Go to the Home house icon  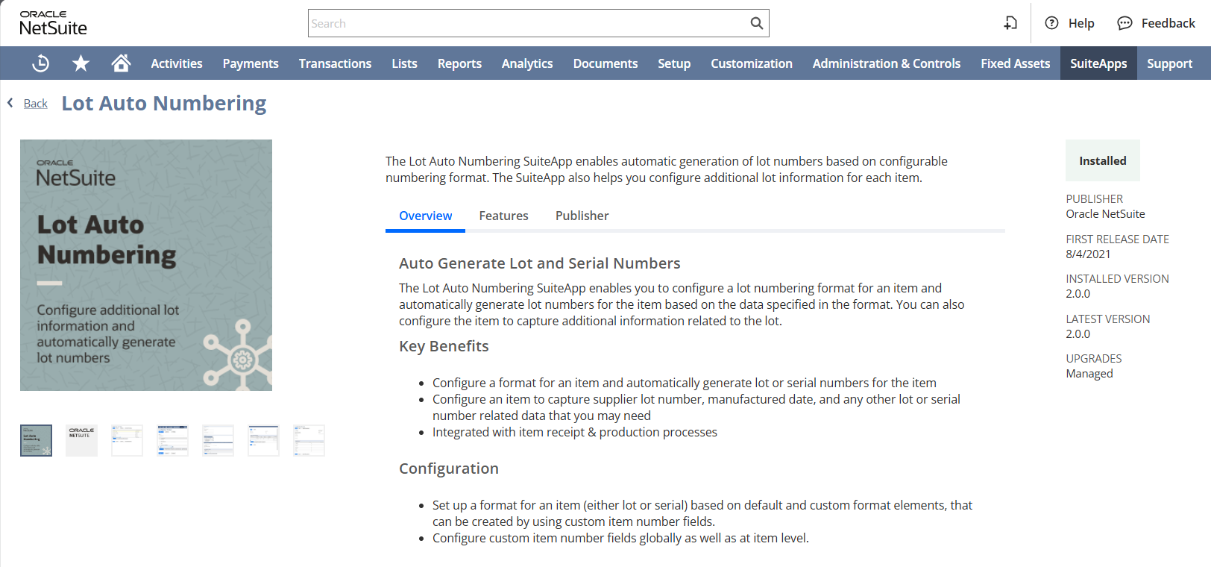(121, 63)
